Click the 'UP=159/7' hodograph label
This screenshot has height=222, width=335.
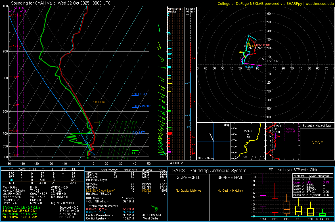pyautogui.click(x=272, y=61)
